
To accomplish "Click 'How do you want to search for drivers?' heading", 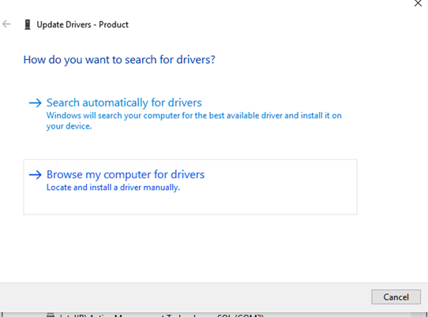I will coord(119,60).
